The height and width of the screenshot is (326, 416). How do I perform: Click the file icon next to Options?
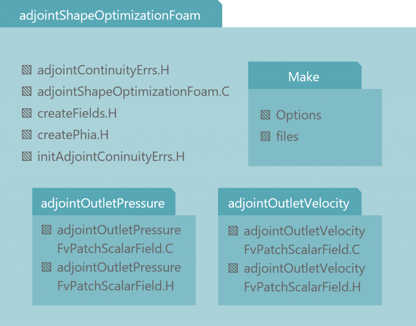click(266, 115)
